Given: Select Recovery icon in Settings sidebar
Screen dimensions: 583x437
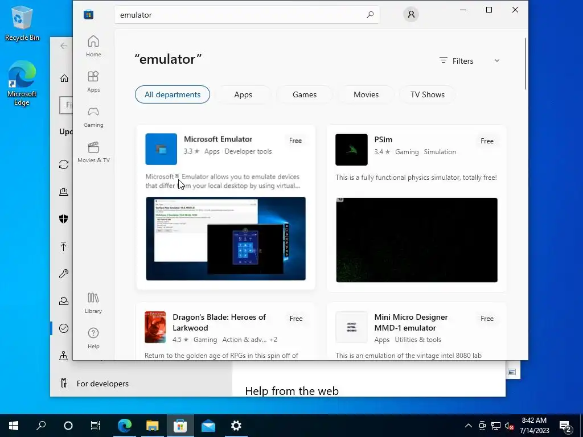Looking at the screenshot, I should click(x=64, y=301).
